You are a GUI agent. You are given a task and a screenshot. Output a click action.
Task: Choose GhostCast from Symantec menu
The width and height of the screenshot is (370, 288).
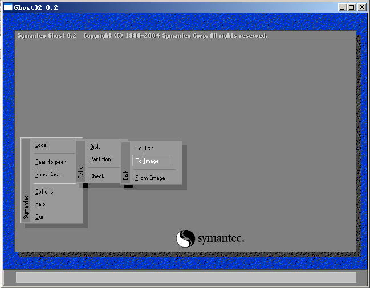tap(48, 175)
